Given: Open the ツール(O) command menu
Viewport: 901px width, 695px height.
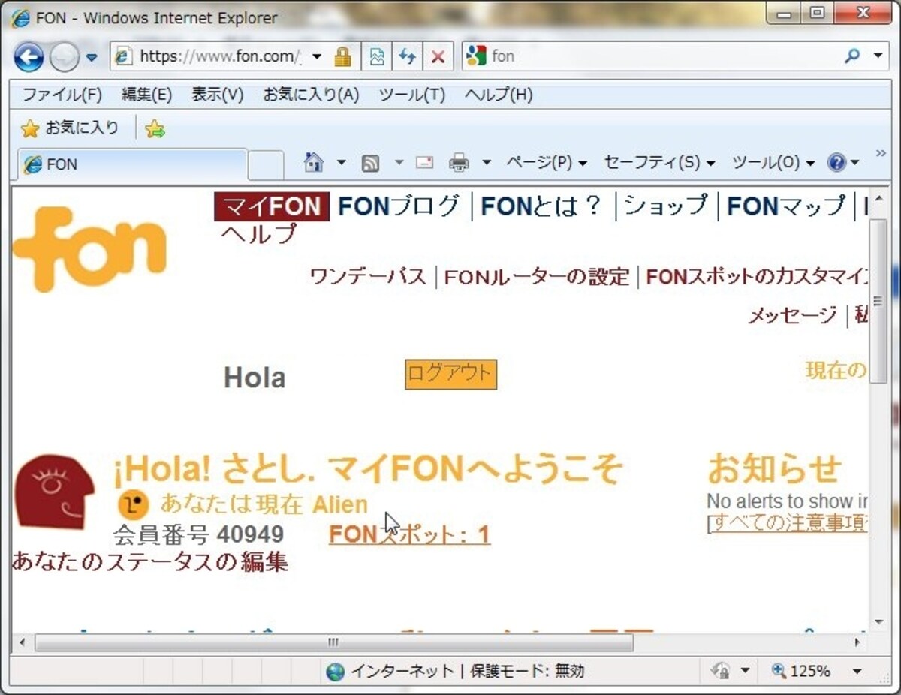Looking at the screenshot, I should tap(773, 162).
